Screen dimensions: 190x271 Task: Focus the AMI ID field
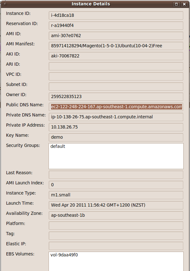click(x=116, y=36)
